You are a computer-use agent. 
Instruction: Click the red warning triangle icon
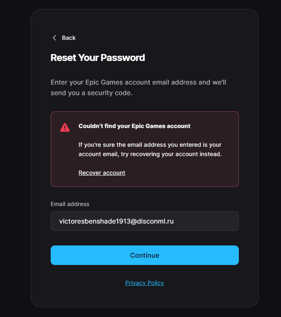tap(65, 128)
